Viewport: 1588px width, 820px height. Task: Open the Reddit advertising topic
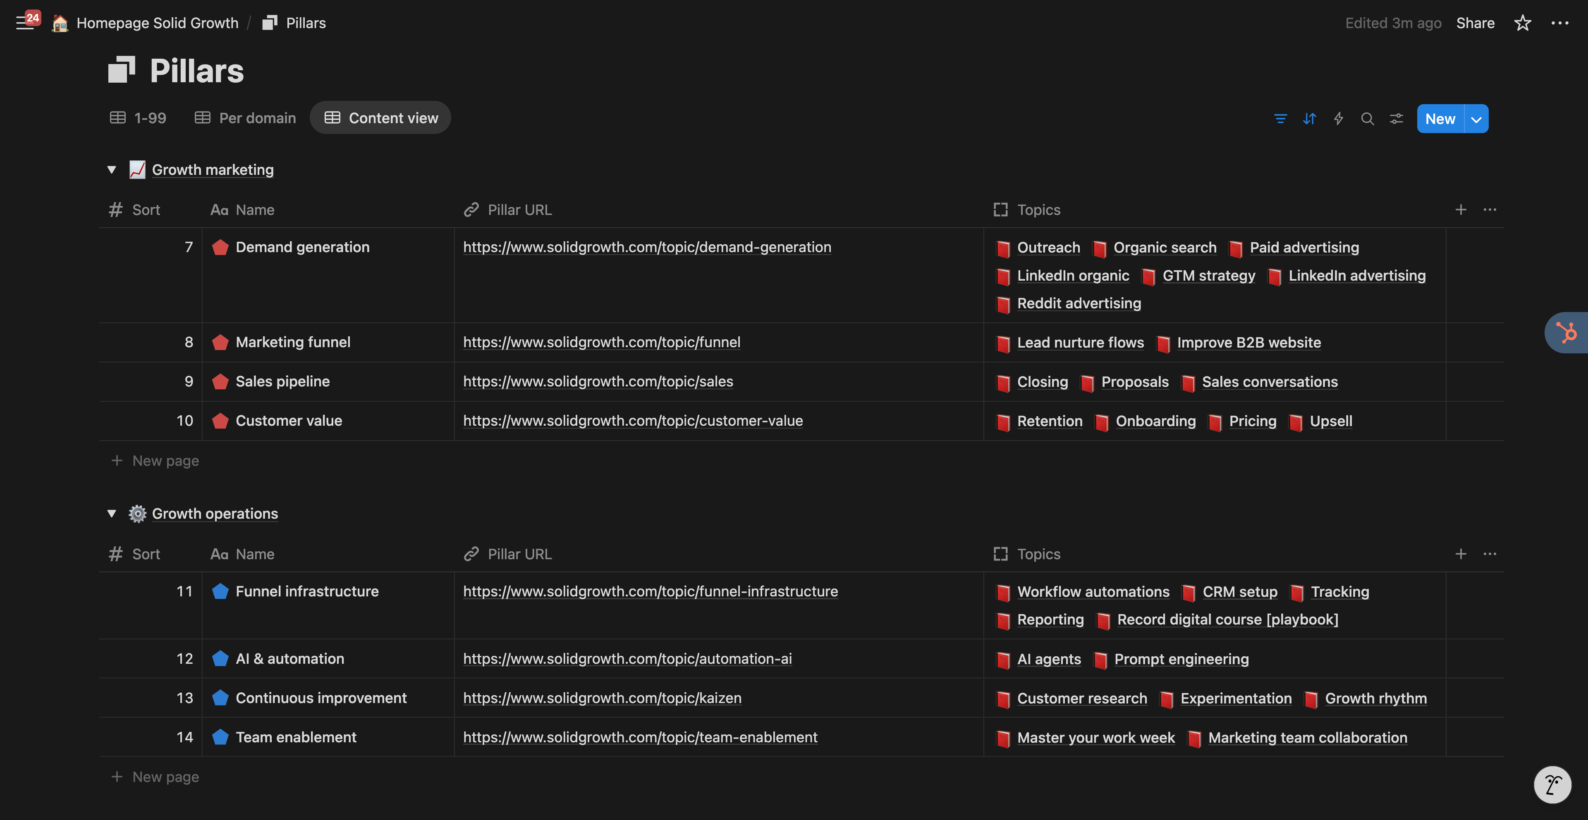pos(1078,304)
